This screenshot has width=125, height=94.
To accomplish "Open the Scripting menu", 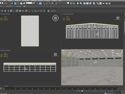I will tap(54, 1).
